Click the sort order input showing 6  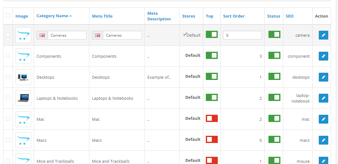click(242, 35)
